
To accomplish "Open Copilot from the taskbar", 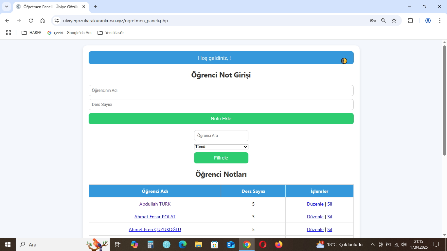I will click(x=134, y=244).
